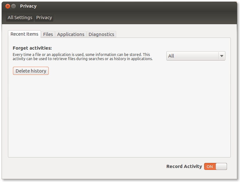The height and width of the screenshot is (182, 240).
Task: Click the Privacy breadcrumb button
Action: pos(44,17)
